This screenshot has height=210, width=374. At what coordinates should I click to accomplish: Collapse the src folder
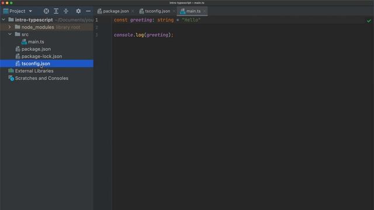10,34
